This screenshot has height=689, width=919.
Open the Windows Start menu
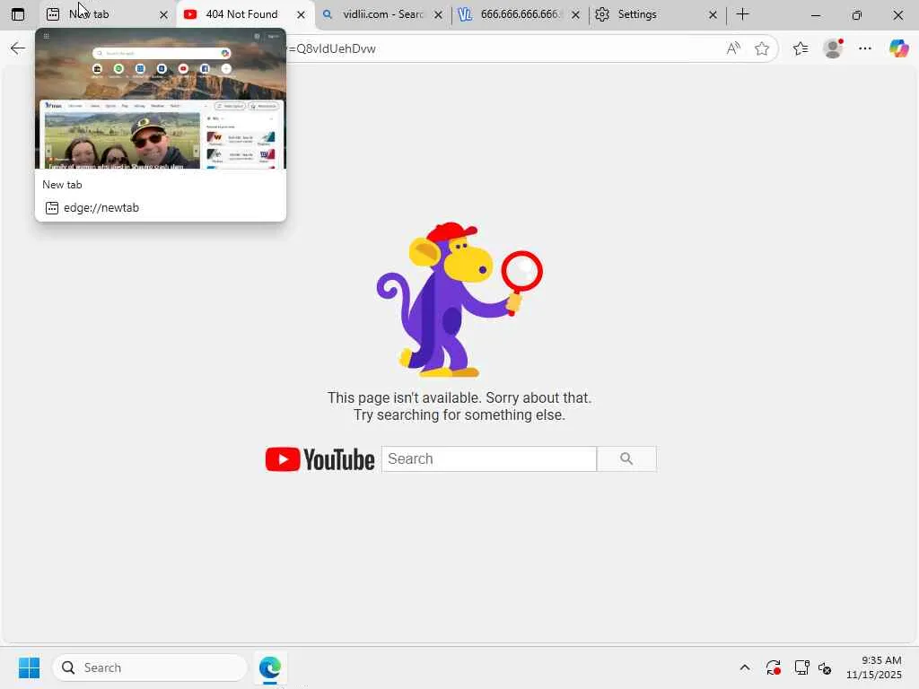tap(29, 667)
